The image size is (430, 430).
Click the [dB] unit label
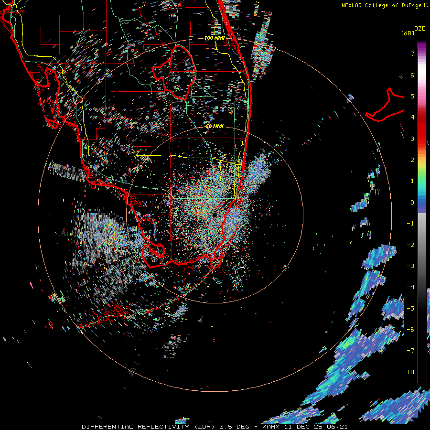pyautogui.click(x=408, y=33)
